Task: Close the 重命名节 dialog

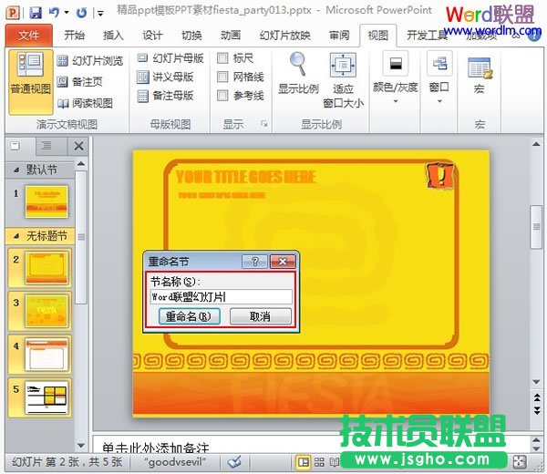Action: point(283,262)
